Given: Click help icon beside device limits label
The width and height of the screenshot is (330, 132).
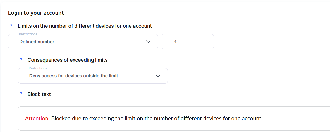Looking at the screenshot, I should (11, 26).
